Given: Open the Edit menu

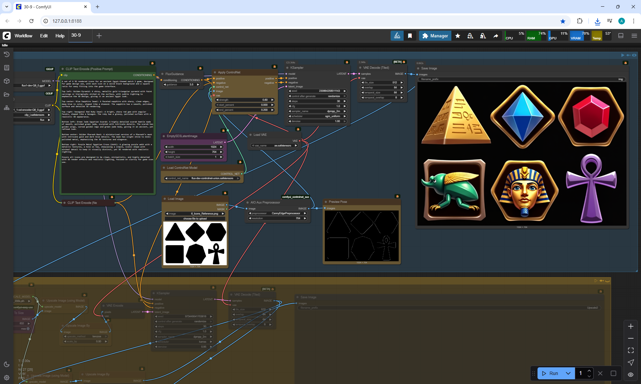Looking at the screenshot, I should 44,36.
